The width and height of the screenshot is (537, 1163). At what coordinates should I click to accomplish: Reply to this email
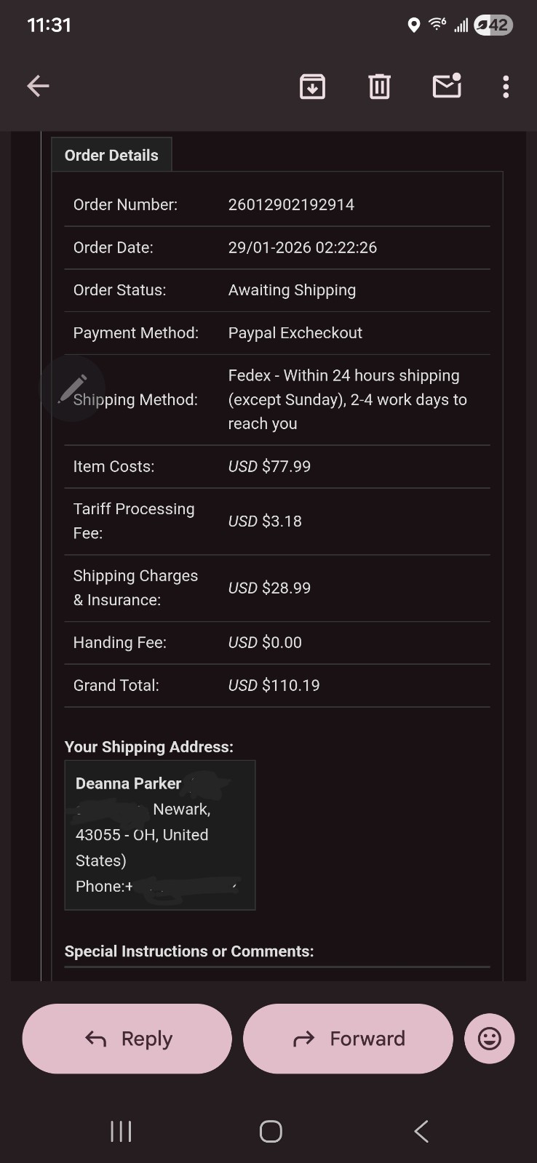[x=127, y=1039]
